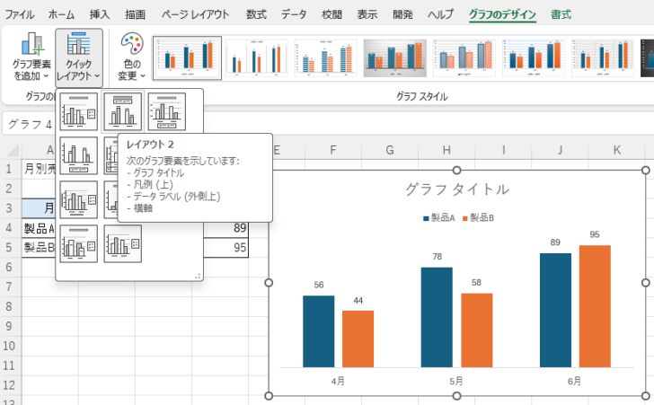Apply first chart style with white background
The height and width of the screenshot is (405, 654).
click(x=187, y=57)
